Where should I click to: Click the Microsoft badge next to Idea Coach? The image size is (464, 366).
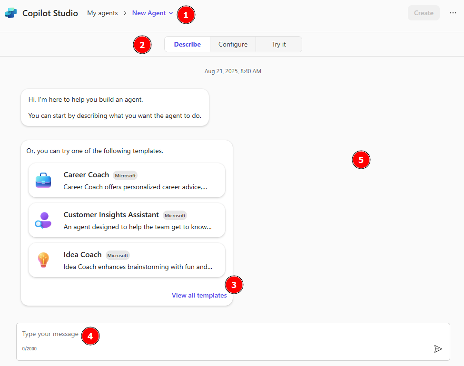(118, 255)
